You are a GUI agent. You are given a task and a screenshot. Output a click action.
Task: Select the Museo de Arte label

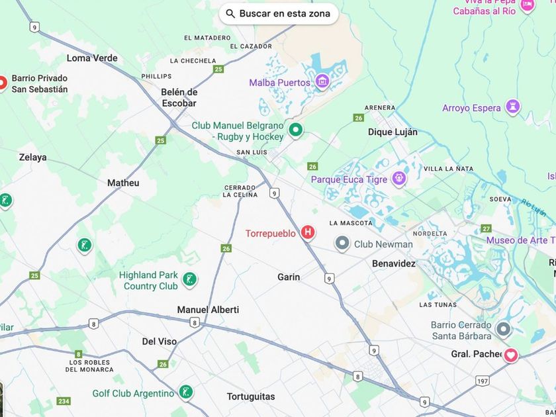tap(521, 240)
